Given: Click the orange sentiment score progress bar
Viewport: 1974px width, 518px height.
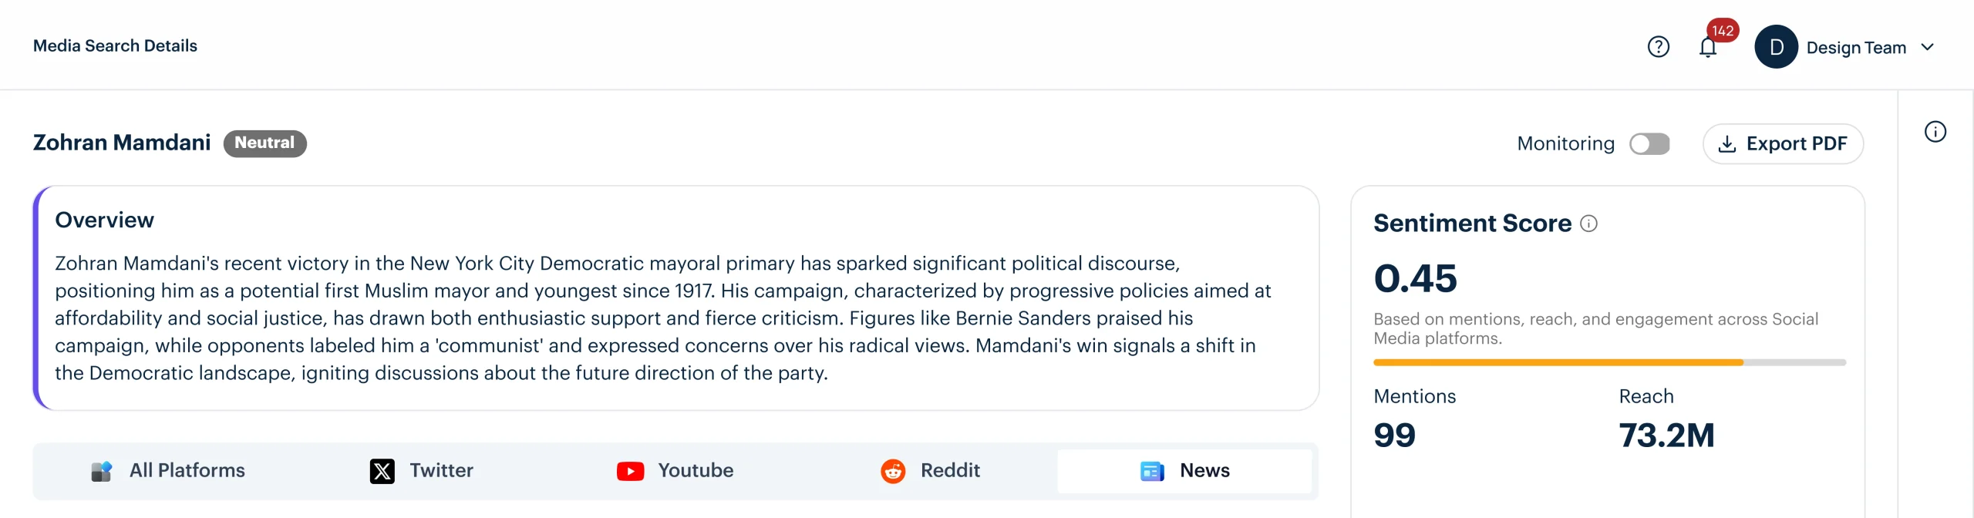Looking at the screenshot, I should [1558, 362].
